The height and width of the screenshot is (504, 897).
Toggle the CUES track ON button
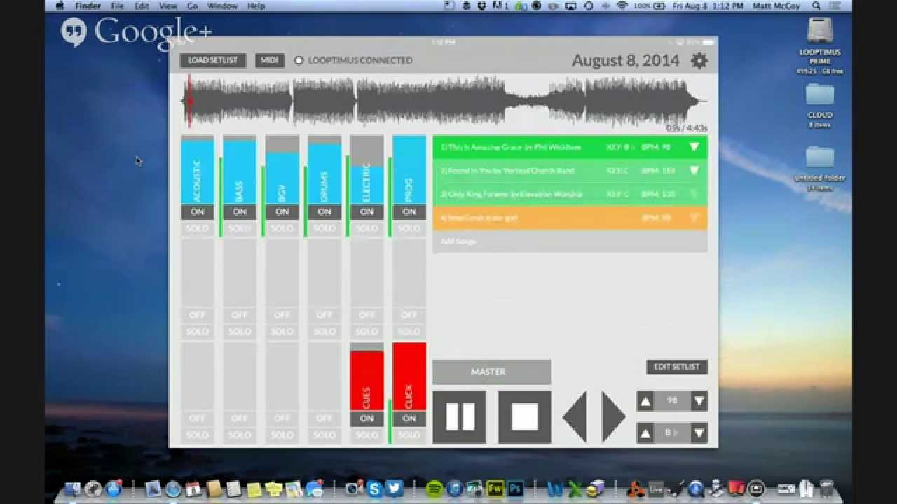(367, 419)
